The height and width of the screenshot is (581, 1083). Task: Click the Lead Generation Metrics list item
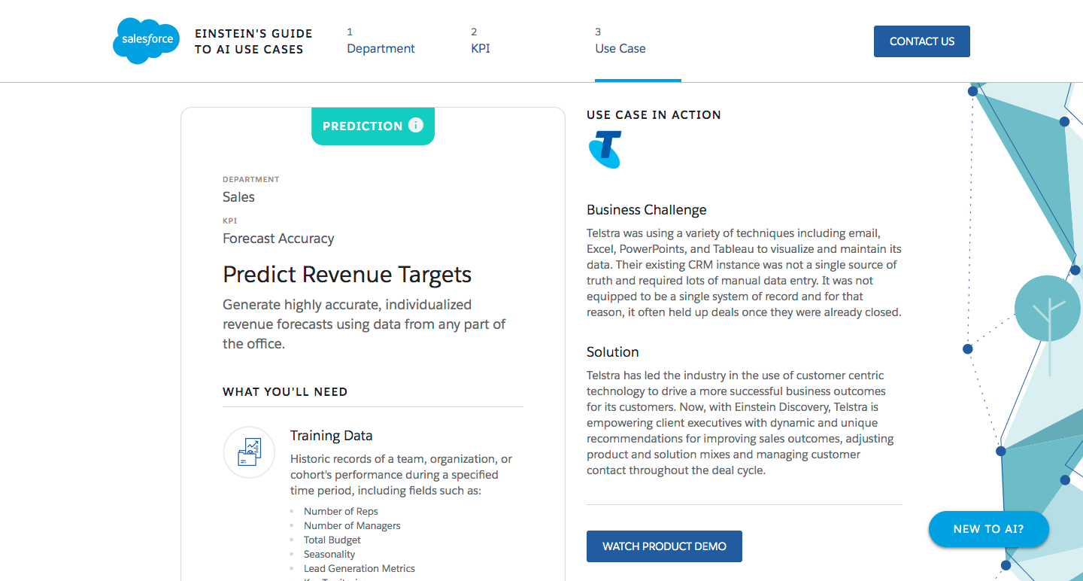(359, 569)
